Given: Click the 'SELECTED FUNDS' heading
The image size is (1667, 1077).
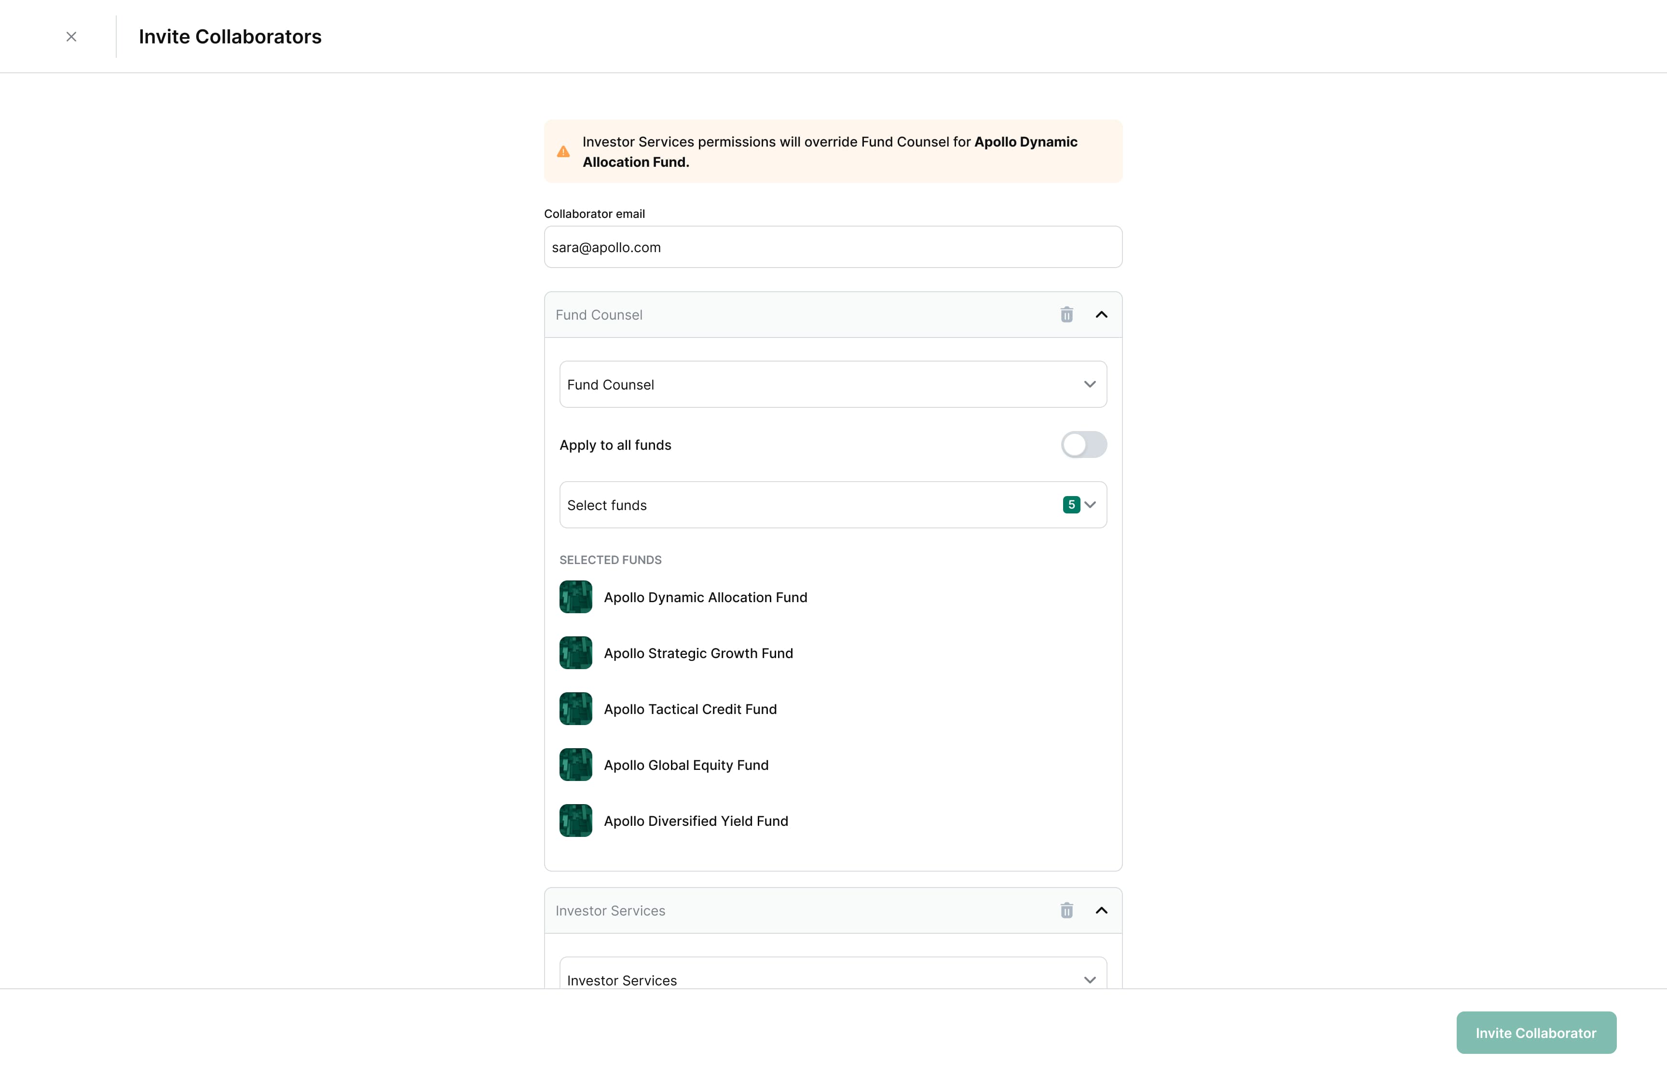Looking at the screenshot, I should pos(611,560).
